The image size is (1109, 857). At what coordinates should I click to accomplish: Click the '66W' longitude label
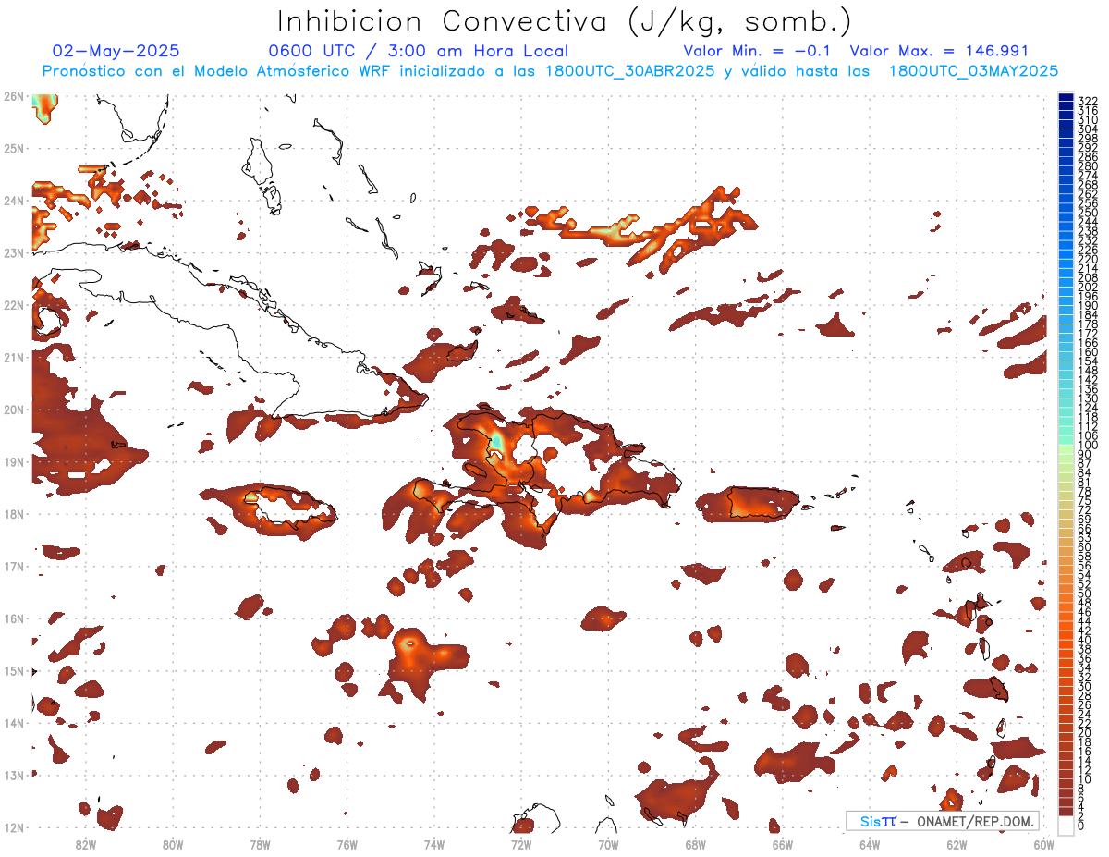pyautogui.click(x=783, y=843)
